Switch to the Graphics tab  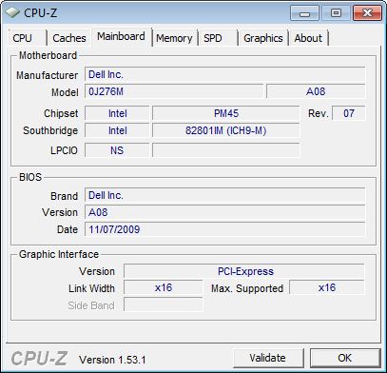263,38
